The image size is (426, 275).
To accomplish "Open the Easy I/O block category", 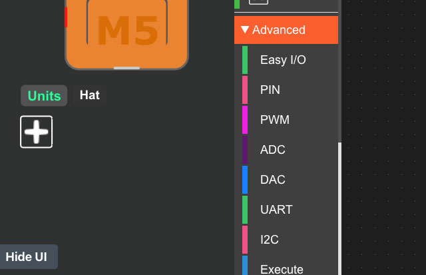I will [x=283, y=60].
